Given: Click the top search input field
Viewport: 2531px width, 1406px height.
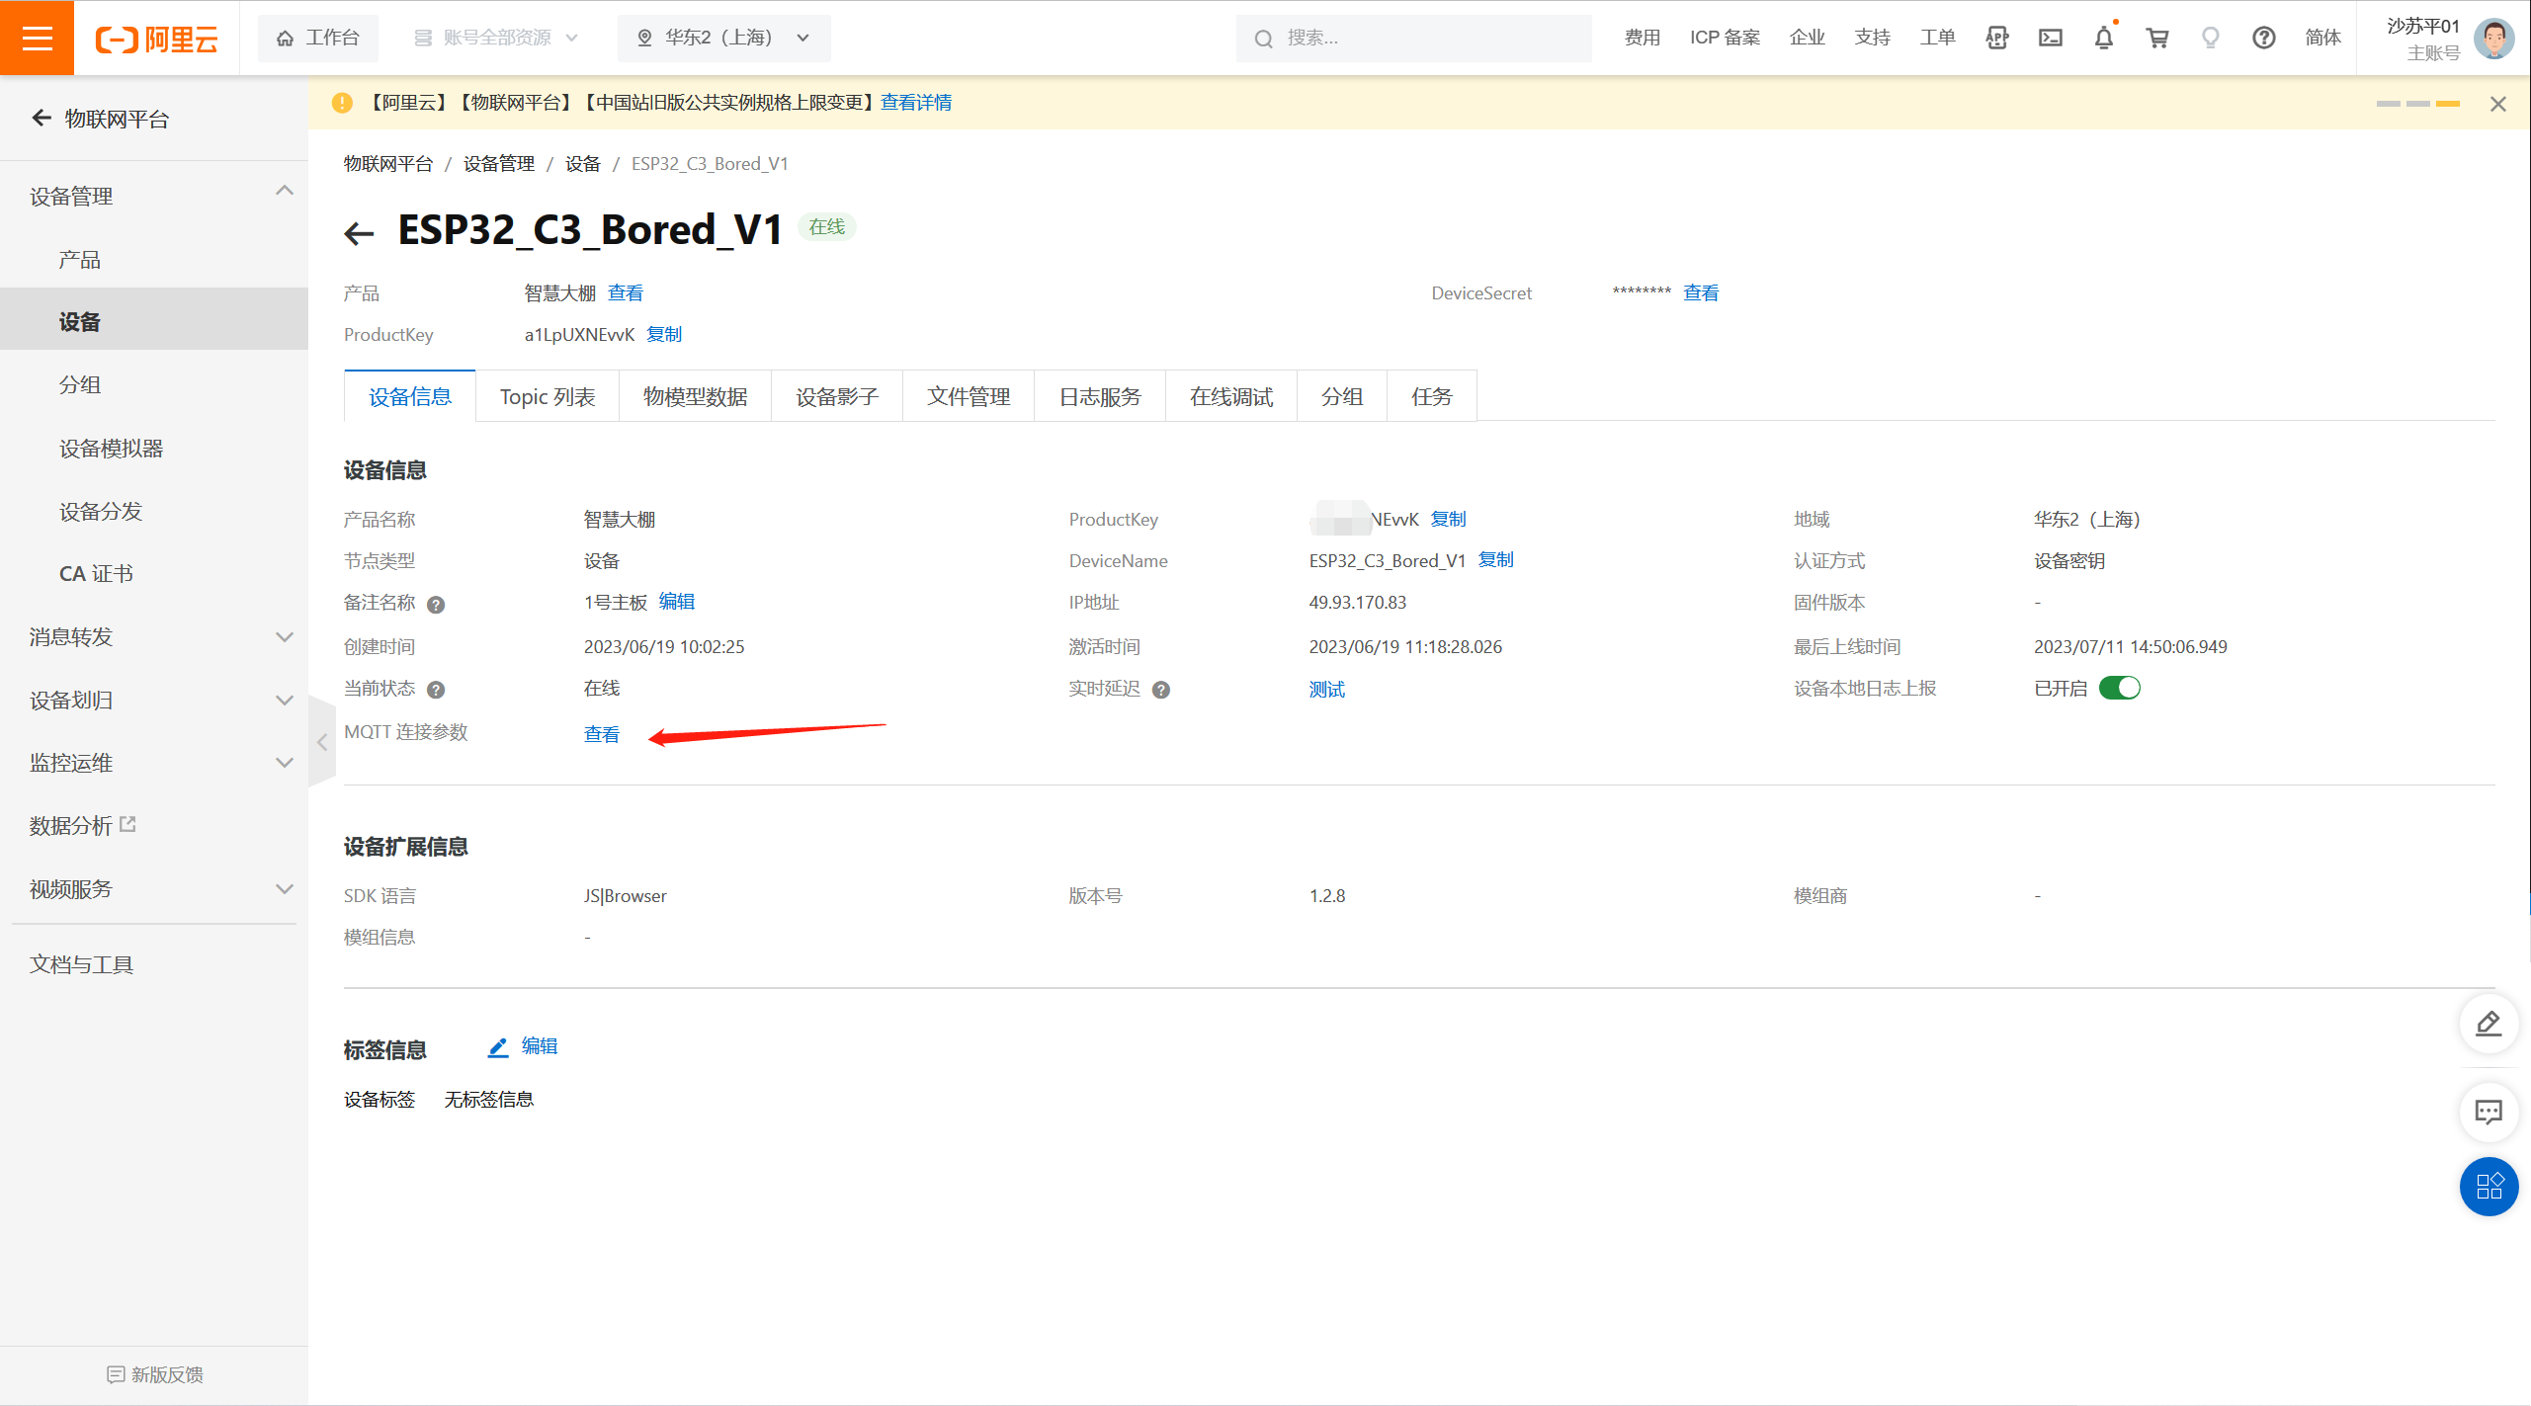Looking at the screenshot, I should (x=1413, y=38).
